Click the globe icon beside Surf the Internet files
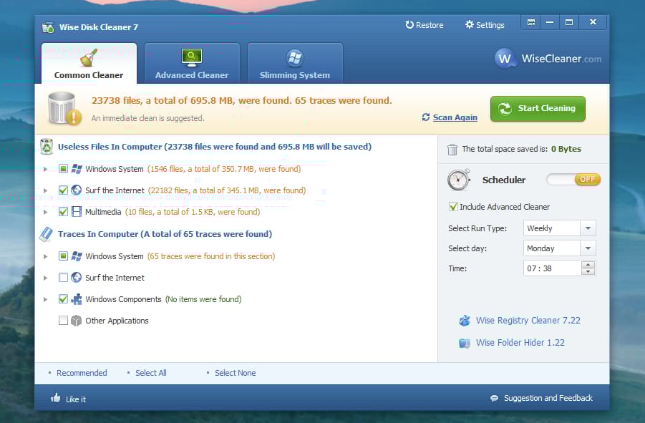This screenshot has width=645, height=423. [76, 190]
